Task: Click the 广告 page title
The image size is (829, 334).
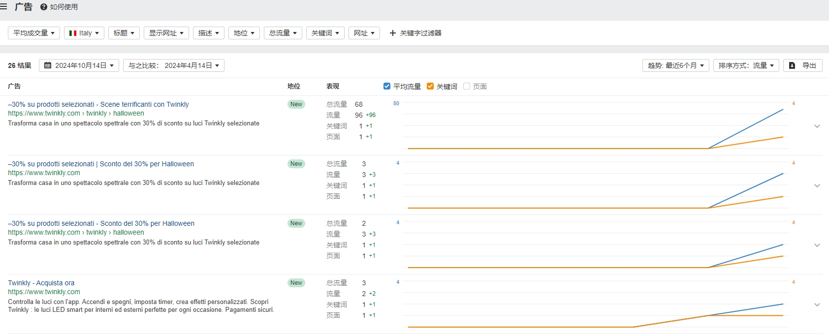Action: pyautogui.click(x=24, y=7)
